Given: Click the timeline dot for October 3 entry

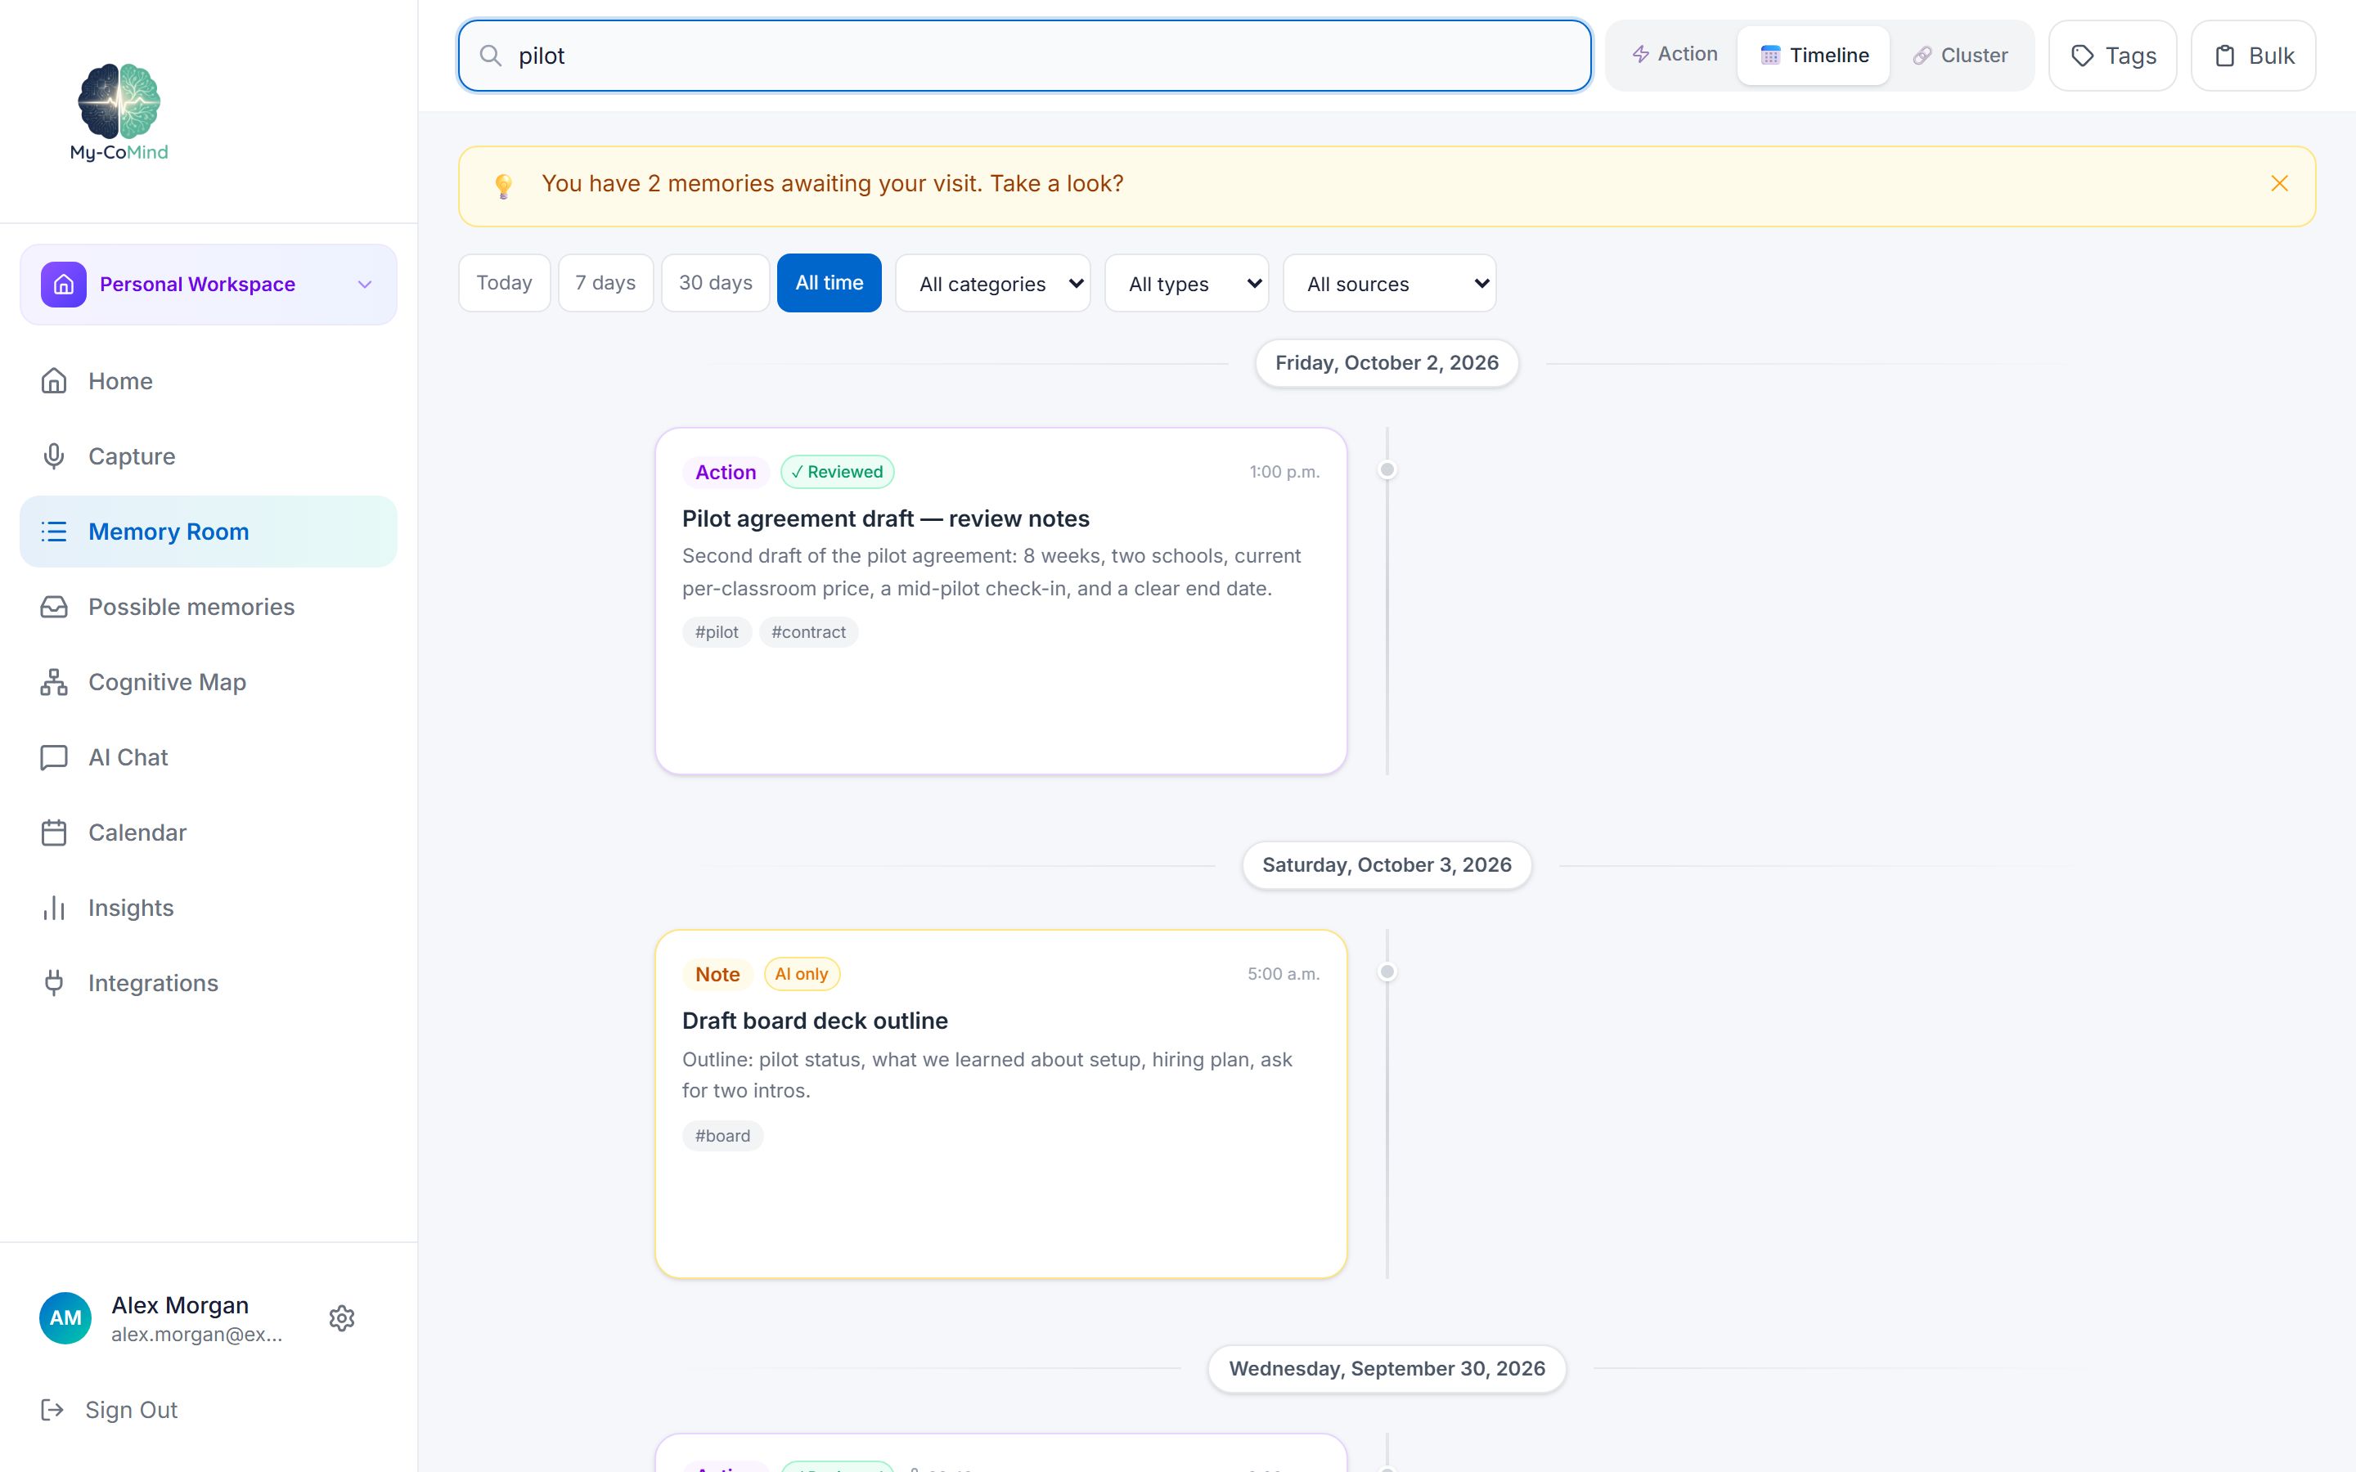Looking at the screenshot, I should point(1387,972).
